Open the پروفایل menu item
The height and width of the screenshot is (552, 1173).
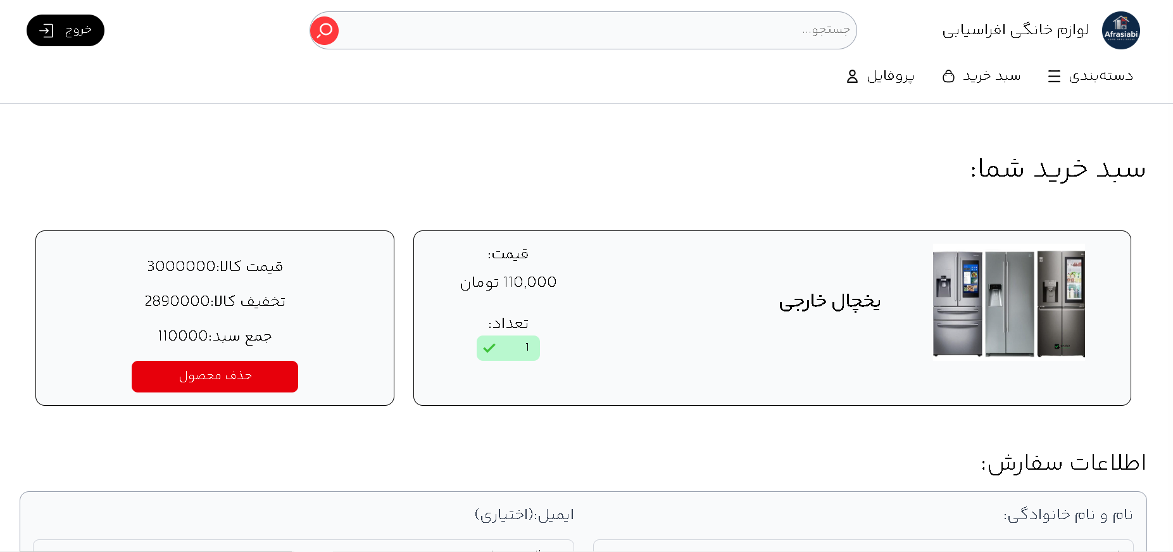[891, 76]
